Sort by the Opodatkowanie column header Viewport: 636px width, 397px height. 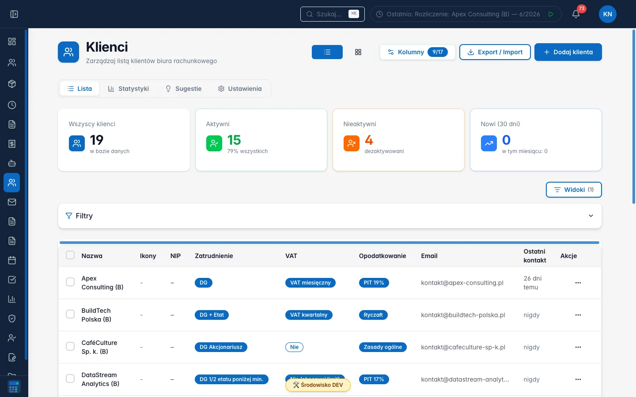tap(382, 256)
